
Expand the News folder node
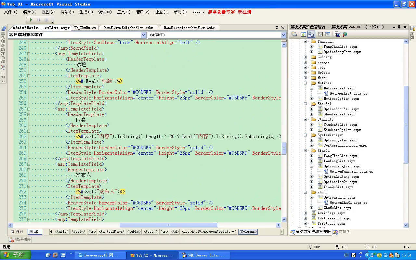(305, 78)
